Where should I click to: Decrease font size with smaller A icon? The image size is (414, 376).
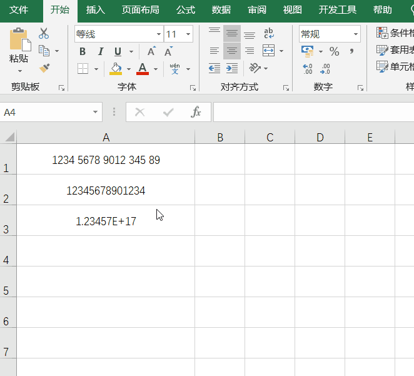(x=168, y=51)
